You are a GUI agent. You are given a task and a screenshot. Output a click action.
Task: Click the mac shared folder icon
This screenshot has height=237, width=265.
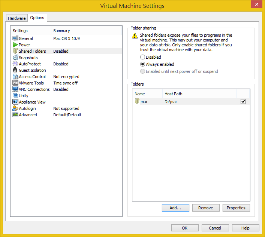click(x=137, y=101)
